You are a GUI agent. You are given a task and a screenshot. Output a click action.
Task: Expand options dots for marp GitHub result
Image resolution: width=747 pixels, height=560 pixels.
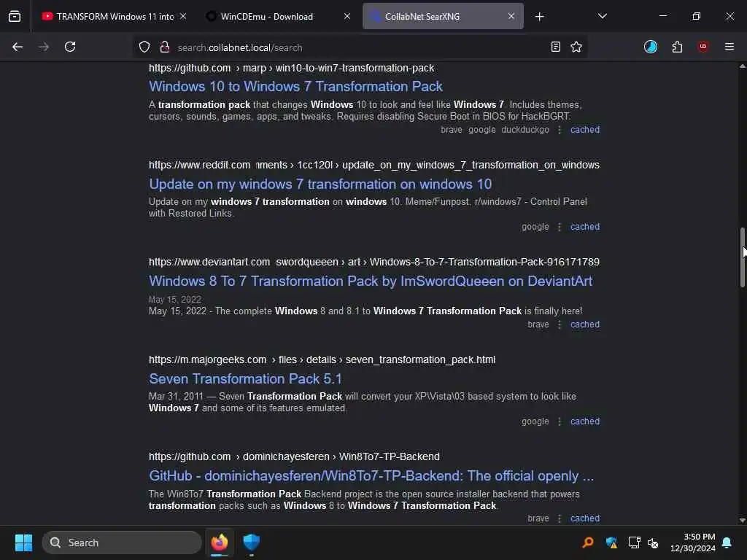[x=560, y=130]
